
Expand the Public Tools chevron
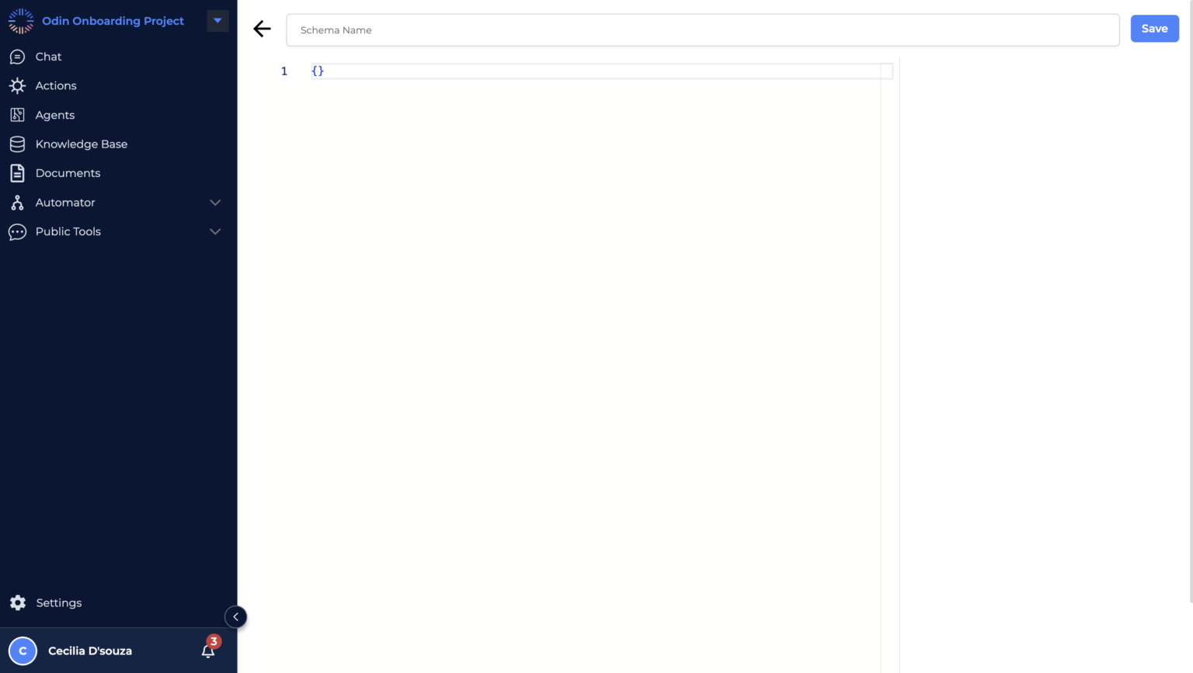pyautogui.click(x=215, y=231)
